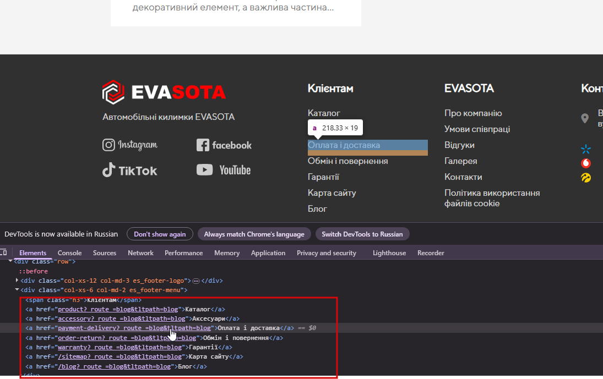603x379 pixels.
Task: Open the Каталог footer link
Action: coord(324,113)
